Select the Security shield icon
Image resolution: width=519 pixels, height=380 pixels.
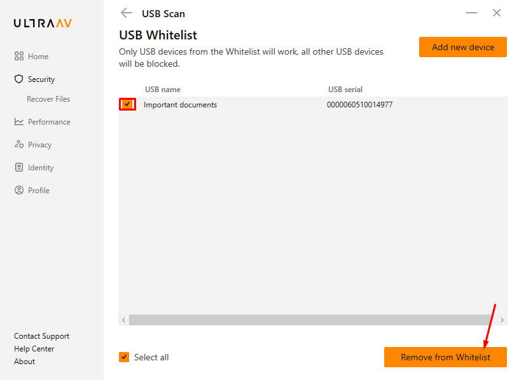point(19,79)
